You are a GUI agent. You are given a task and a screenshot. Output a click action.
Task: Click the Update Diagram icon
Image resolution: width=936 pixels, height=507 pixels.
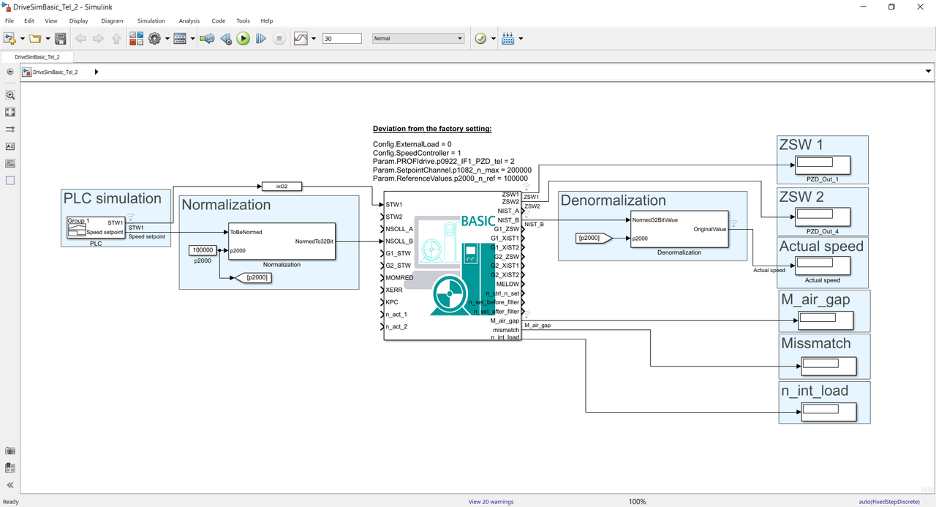coord(208,39)
